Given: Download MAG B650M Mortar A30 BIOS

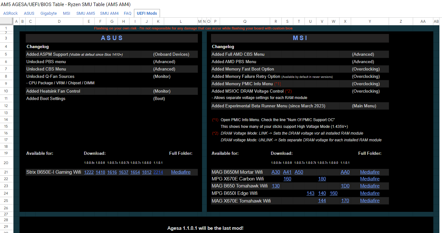Looking at the screenshot, I should click(276, 172).
